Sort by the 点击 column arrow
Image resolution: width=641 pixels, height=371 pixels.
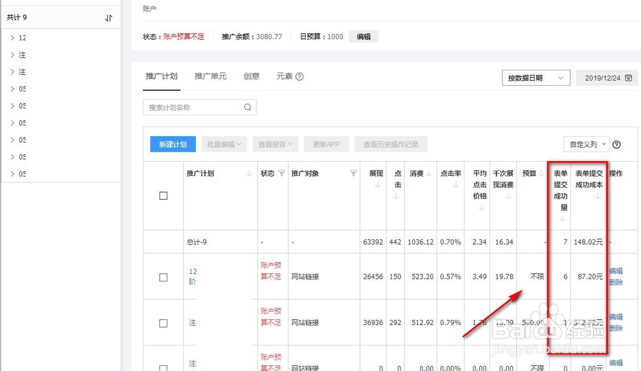point(396,196)
